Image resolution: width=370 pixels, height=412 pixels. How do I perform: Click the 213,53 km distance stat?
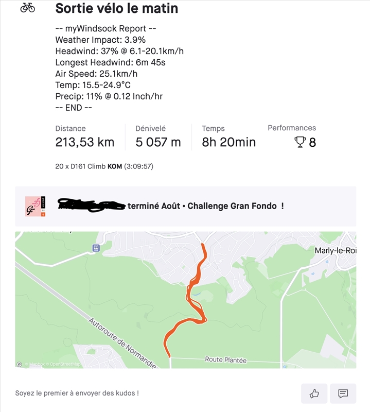pos(84,142)
